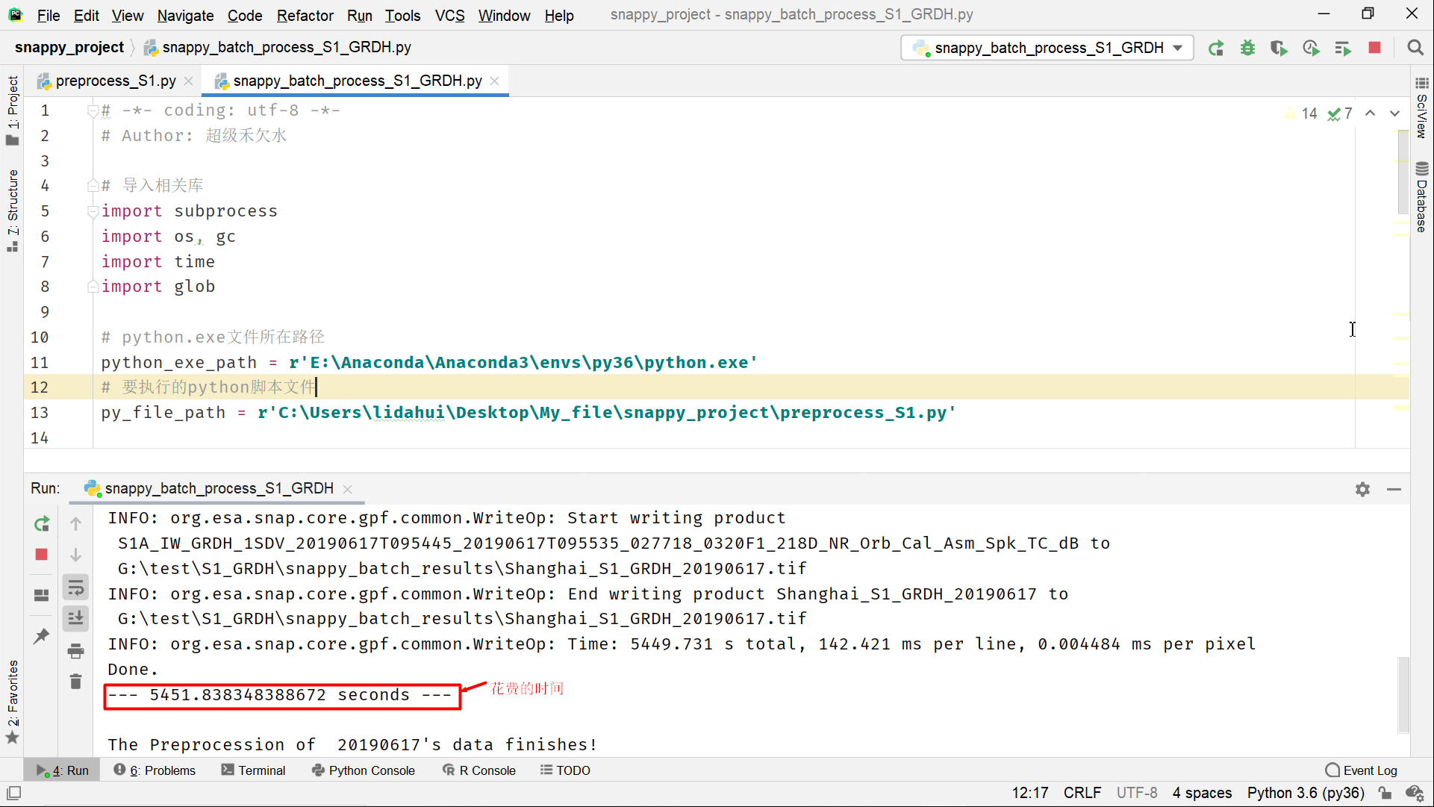Toggle scroll to end in console
Image resolution: width=1434 pixels, height=807 pixels.
(x=75, y=618)
